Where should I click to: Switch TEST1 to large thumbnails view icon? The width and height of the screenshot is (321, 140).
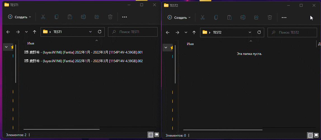tap(157, 135)
